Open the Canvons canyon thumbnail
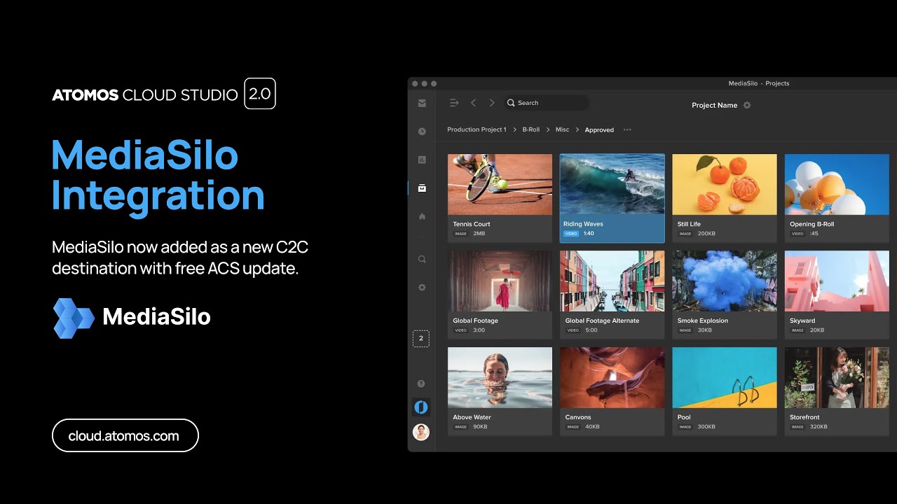Viewport: 897px width, 504px height. pos(612,377)
